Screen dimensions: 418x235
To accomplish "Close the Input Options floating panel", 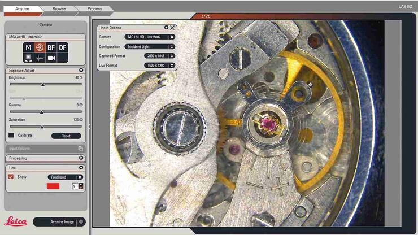I will pos(172,28).
